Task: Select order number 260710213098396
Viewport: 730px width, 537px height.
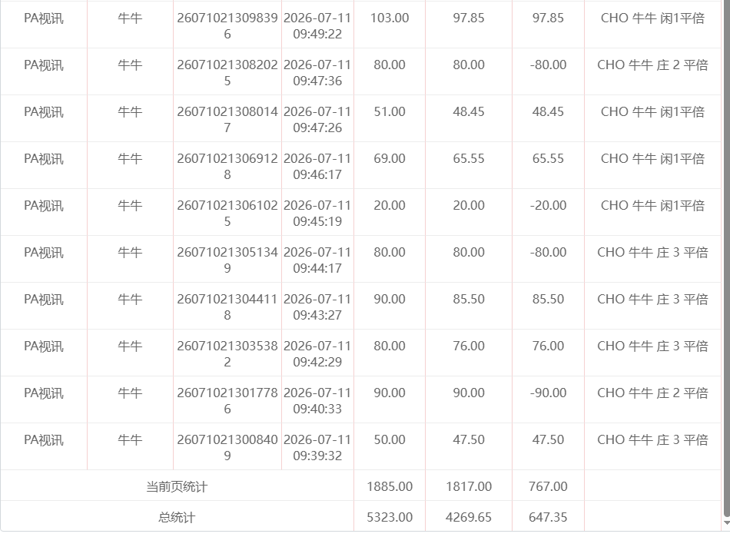Action: [x=227, y=26]
